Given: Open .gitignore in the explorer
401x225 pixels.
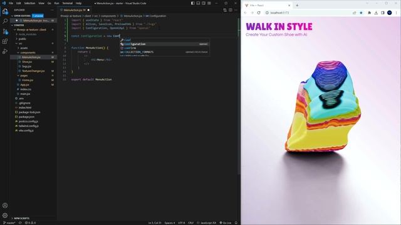Looking at the screenshot, I should pos(24,103).
